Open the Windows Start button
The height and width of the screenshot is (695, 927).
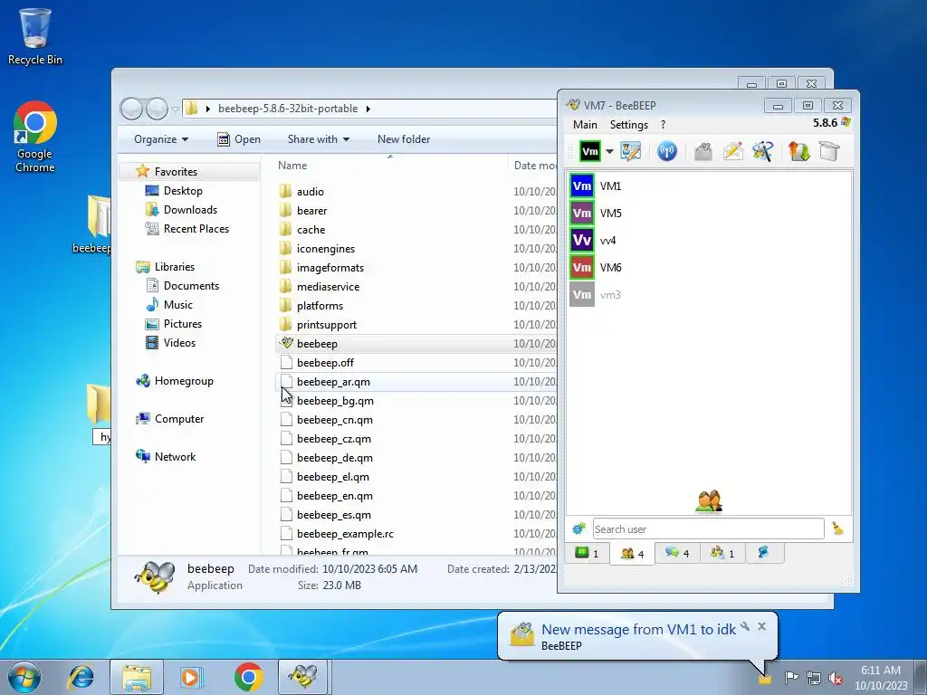point(24,677)
